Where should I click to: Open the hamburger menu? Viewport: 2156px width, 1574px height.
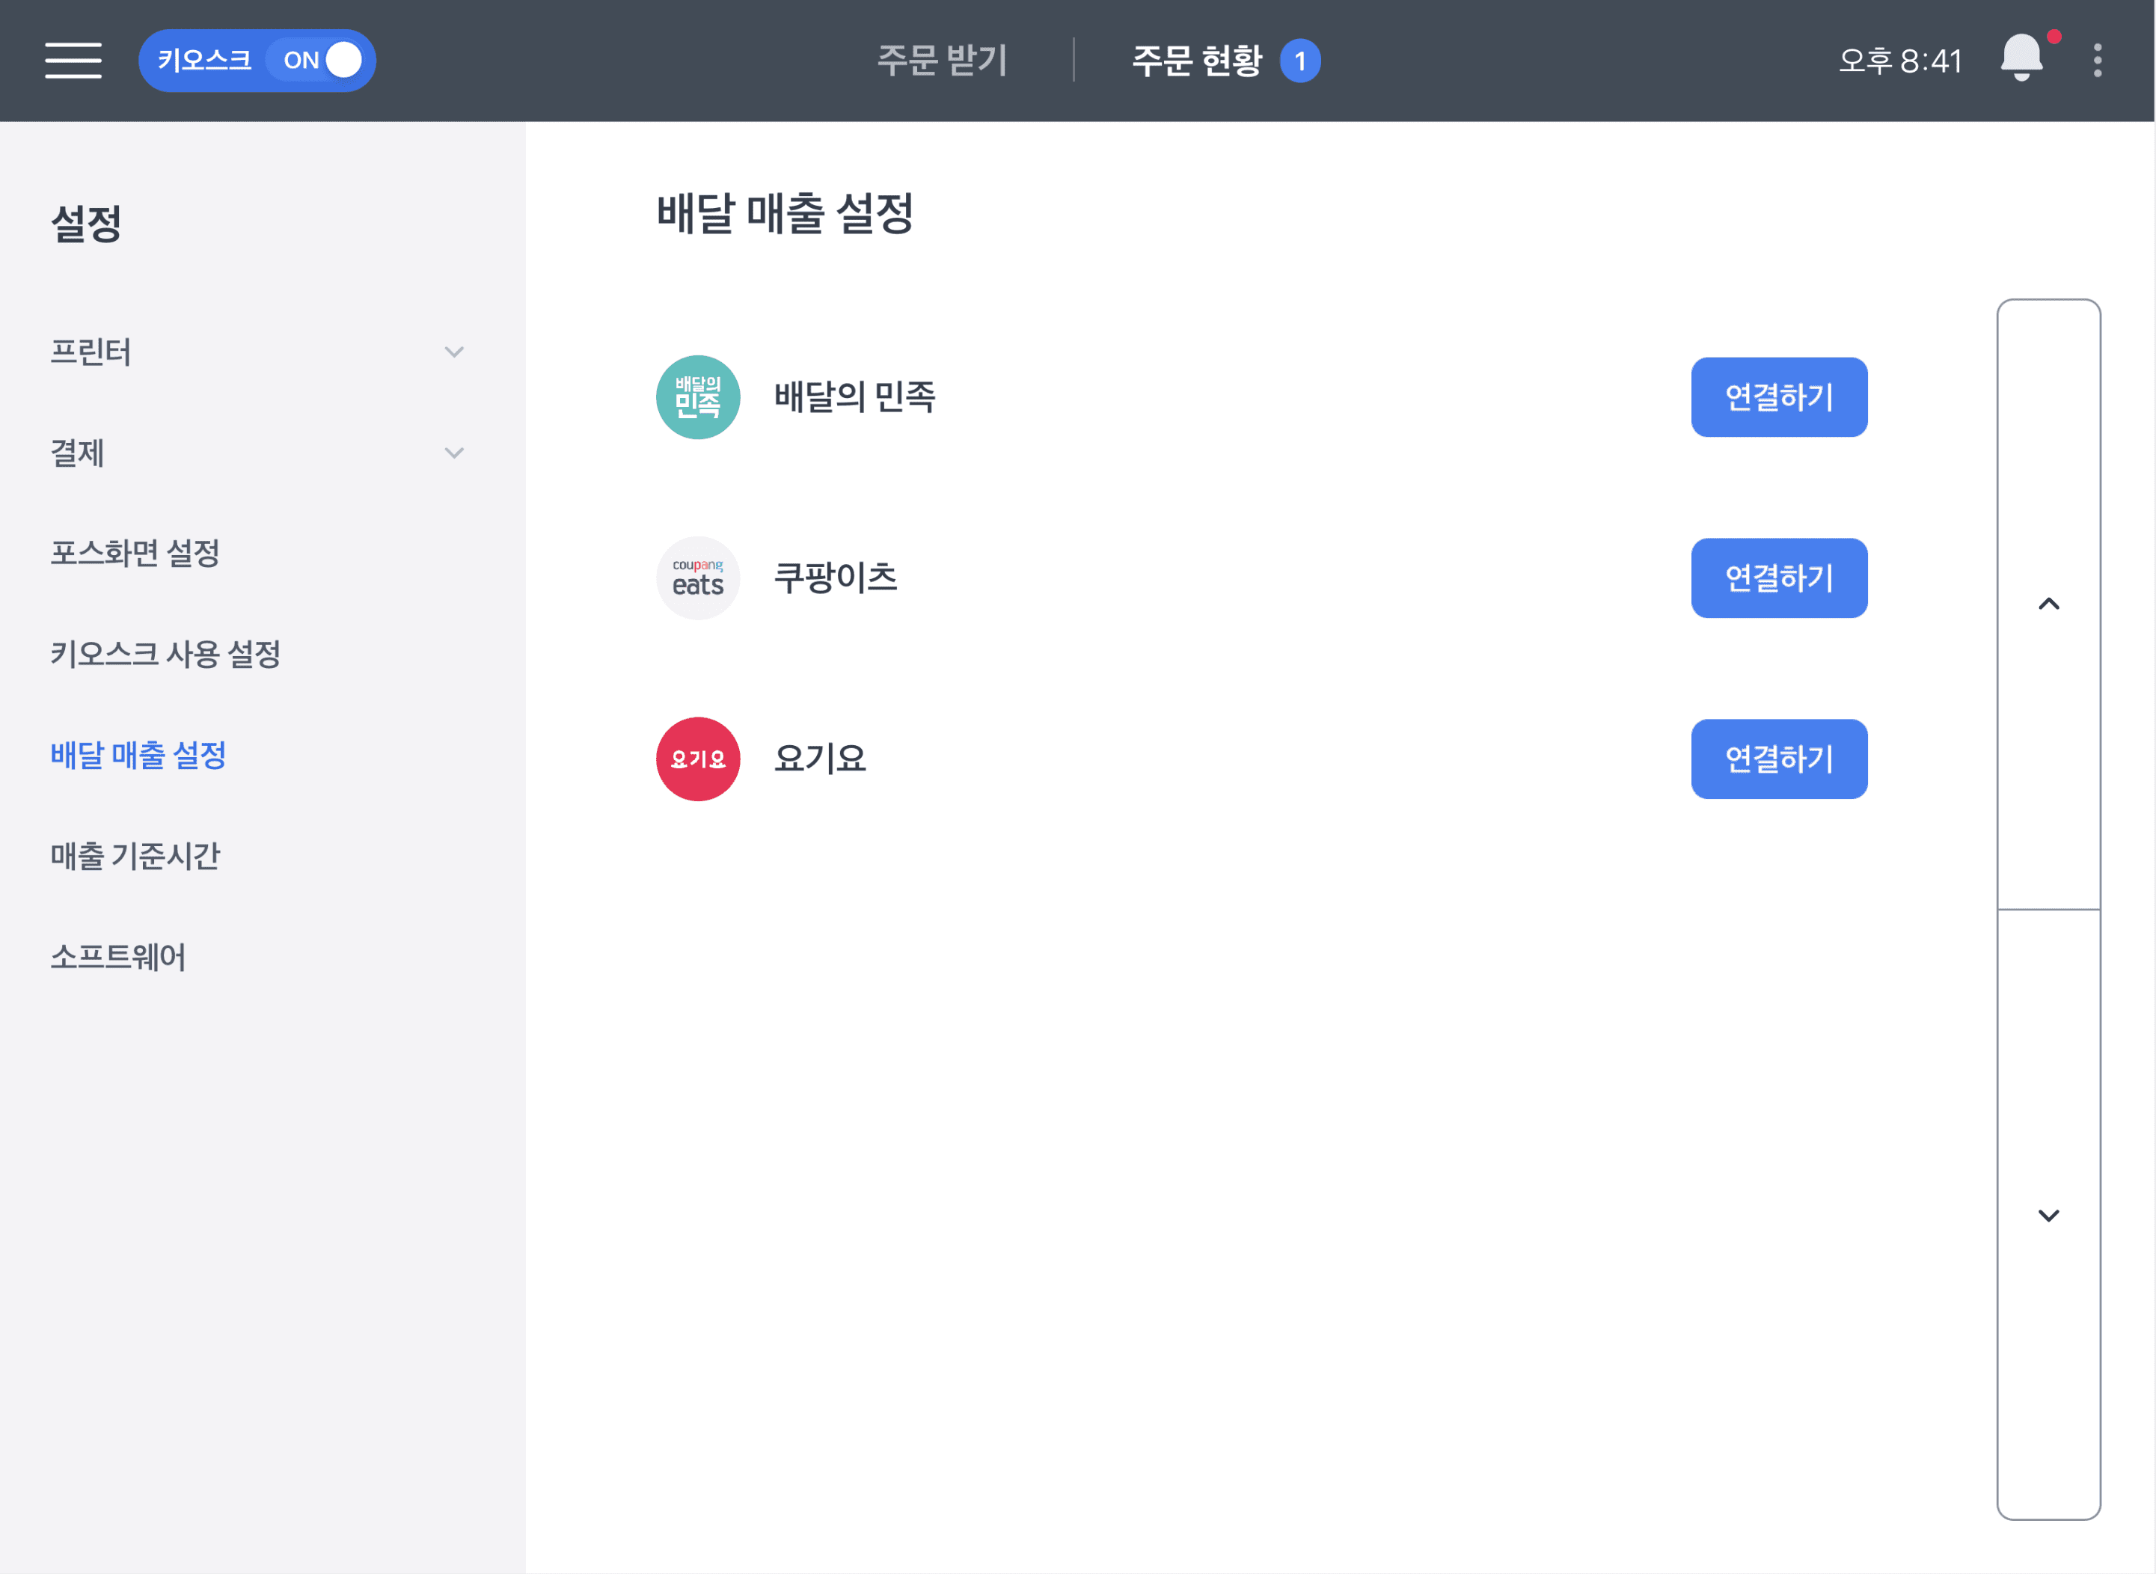click(73, 60)
